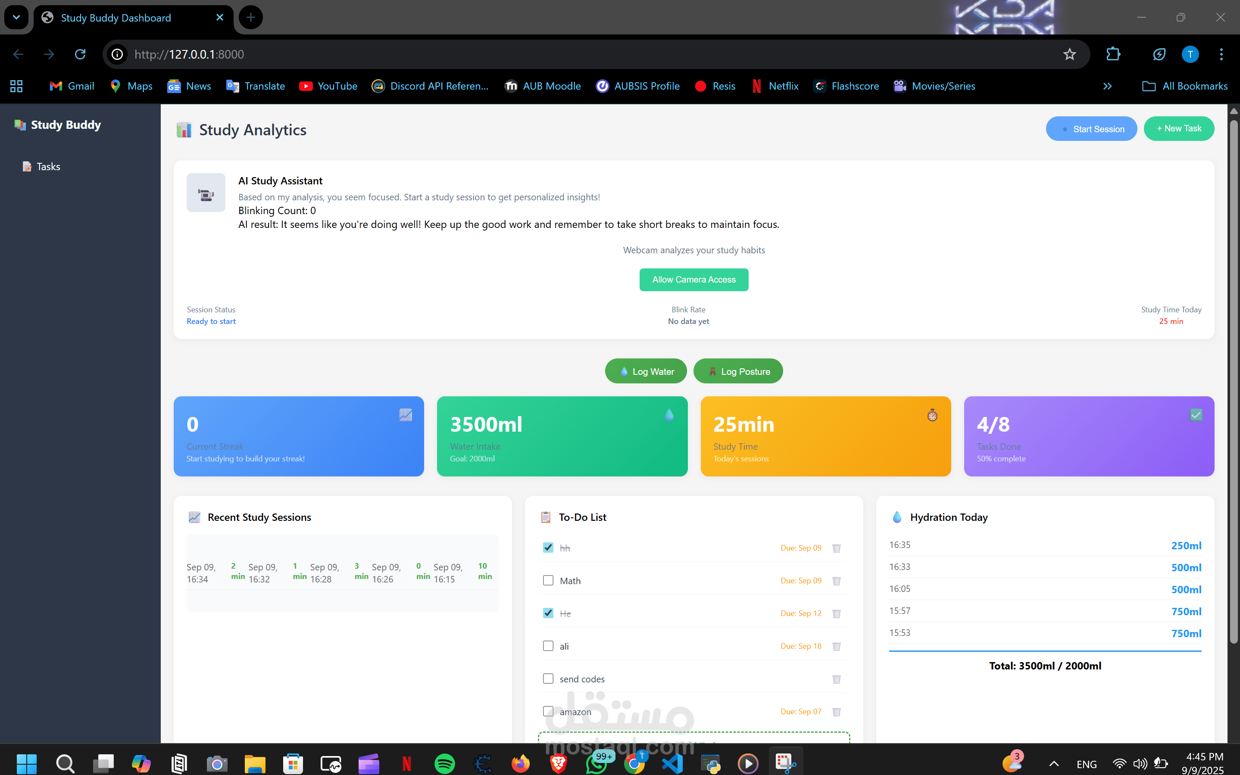
Task: Uncheck the completed hh task
Action: 548,548
